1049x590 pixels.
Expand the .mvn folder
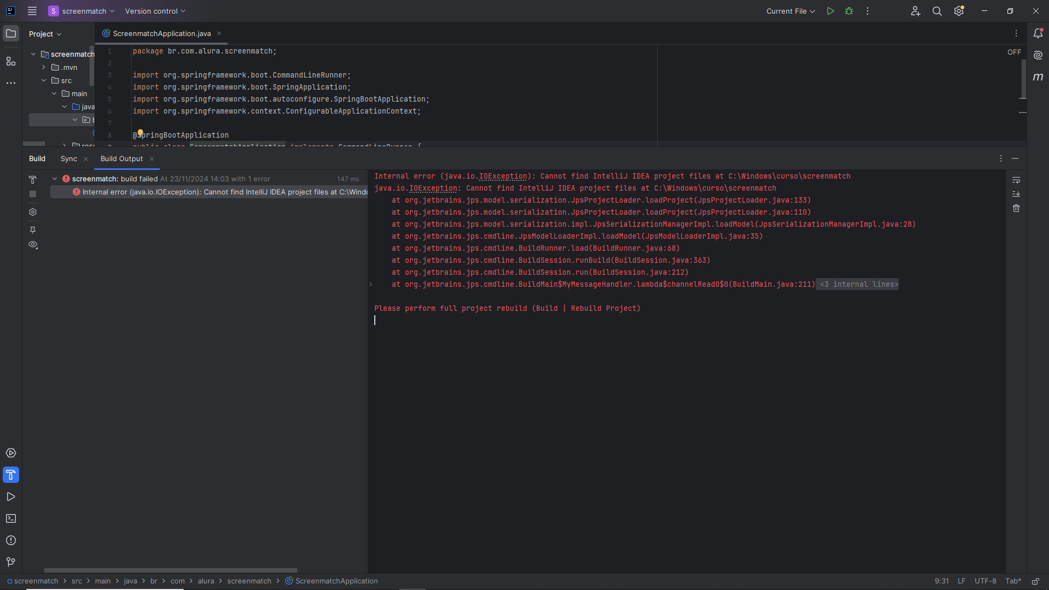point(44,67)
